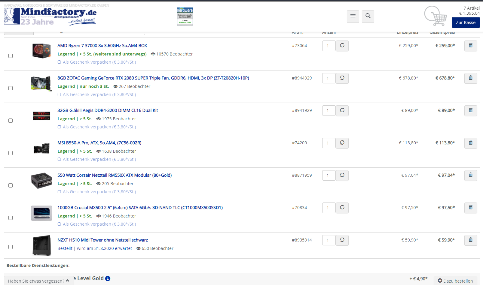Screen dimensions: 483x285
Task: Click the NZXT case thumbnail
Action: [42, 245]
